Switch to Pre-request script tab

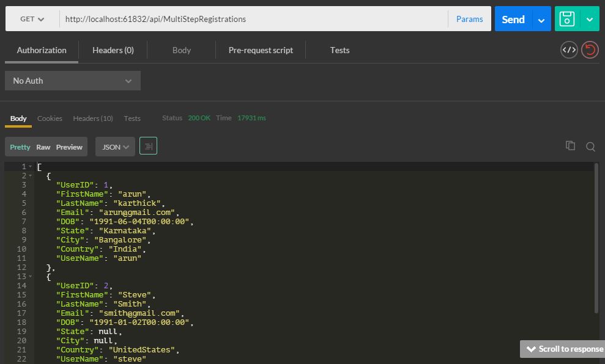[261, 51]
